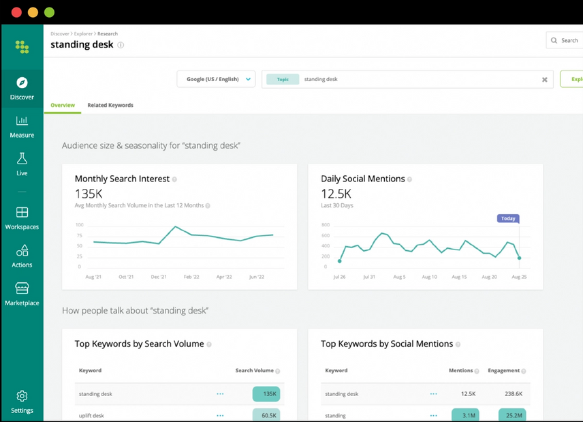The image size is (583, 422).
Task: Clear the standing desk topic with the X
Action: 544,80
